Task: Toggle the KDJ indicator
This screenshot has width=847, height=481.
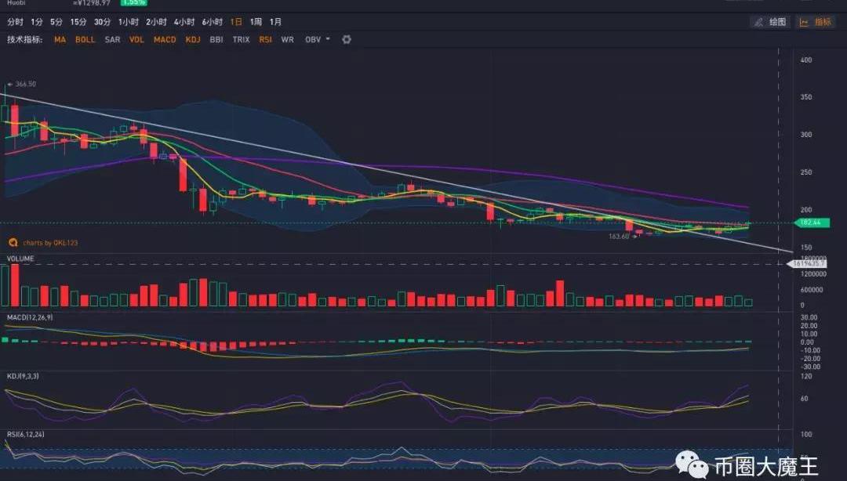Action: click(193, 39)
